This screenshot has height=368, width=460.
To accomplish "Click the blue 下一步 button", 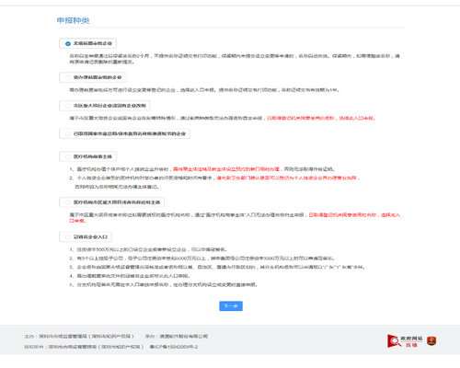I will click(231, 306).
